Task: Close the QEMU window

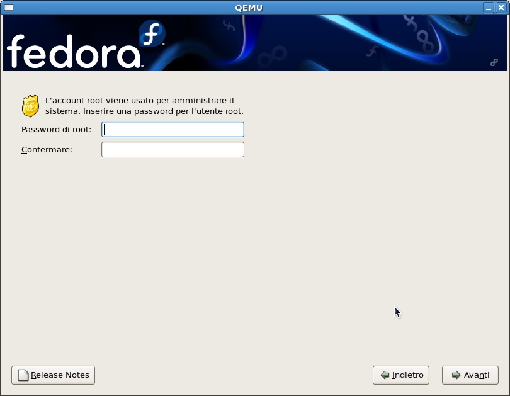Action: pyautogui.click(x=501, y=8)
